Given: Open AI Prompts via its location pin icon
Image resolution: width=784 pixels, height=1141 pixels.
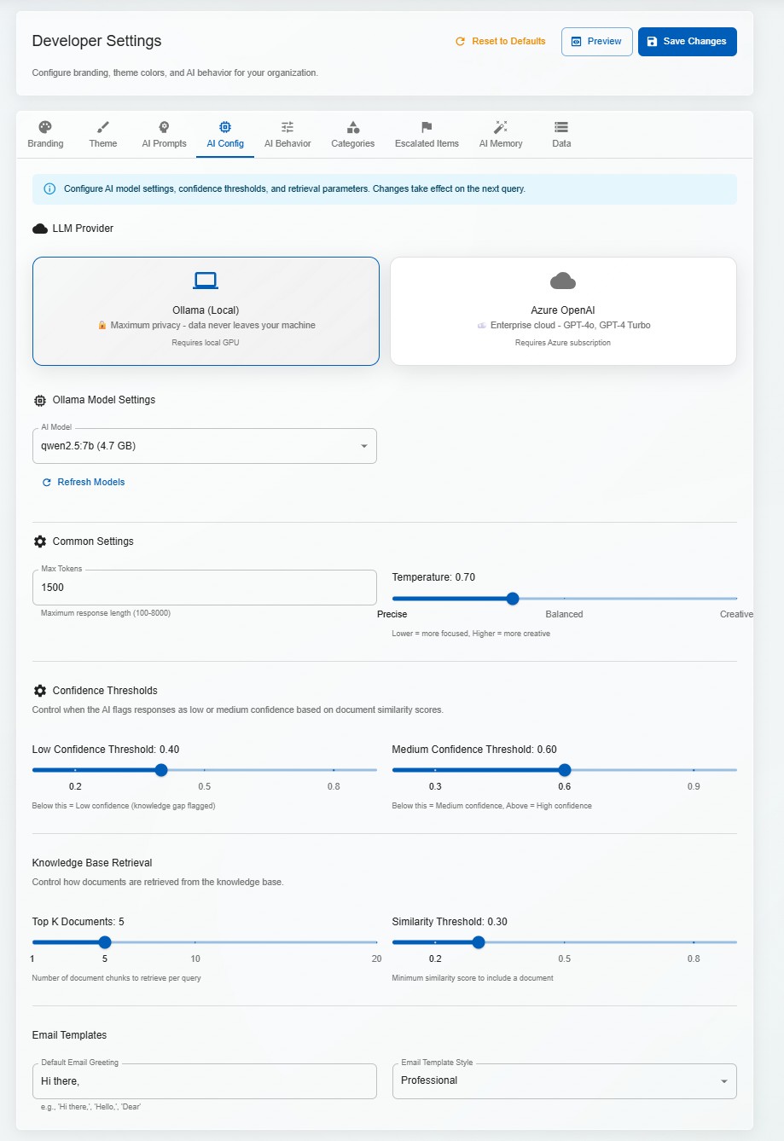Looking at the screenshot, I should tap(164, 126).
